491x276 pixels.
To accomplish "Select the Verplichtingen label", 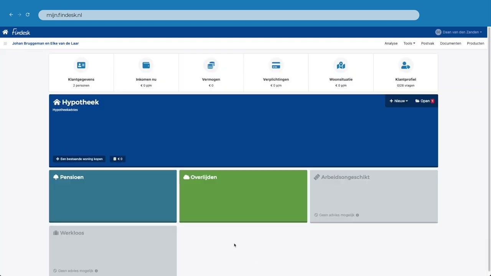I will 276,79.
